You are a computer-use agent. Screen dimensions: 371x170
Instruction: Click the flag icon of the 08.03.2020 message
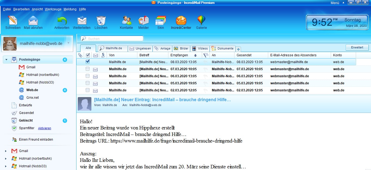(206, 62)
